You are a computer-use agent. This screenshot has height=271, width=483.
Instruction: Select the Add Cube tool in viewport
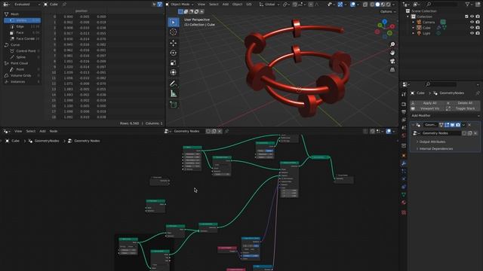click(173, 105)
